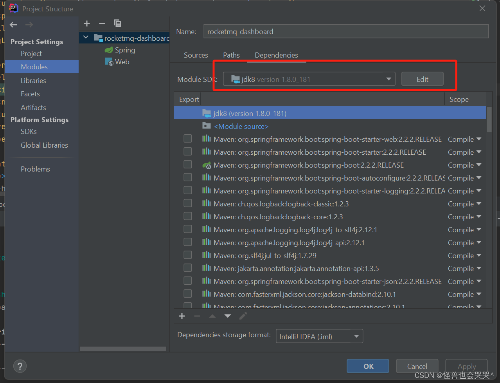Collapse the rocketmq-dashboard module tree
500x383 pixels.
point(86,38)
